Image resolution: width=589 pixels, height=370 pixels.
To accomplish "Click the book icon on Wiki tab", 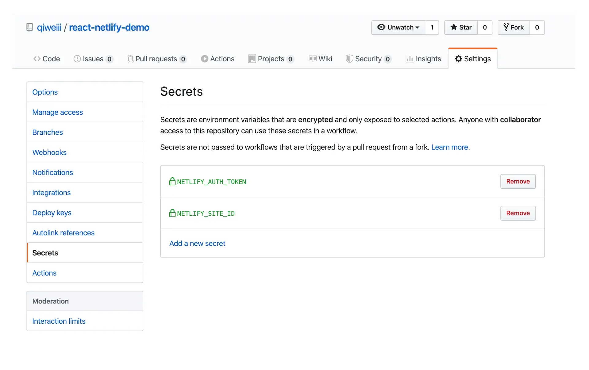I will [313, 59].
